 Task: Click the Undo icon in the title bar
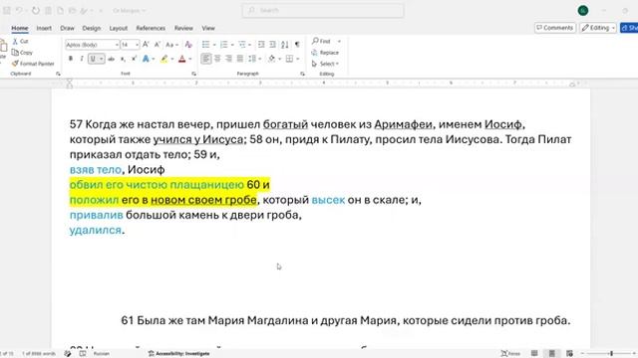(x=19, y=11)
